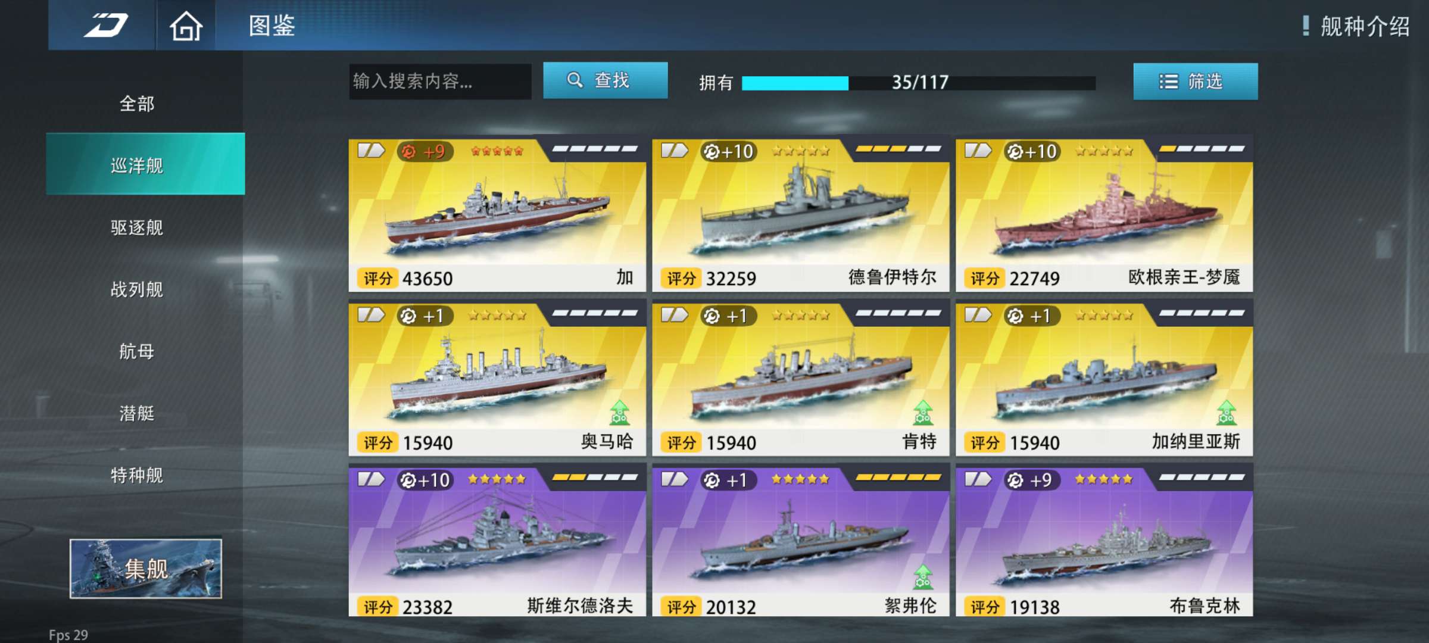Open the 筛选 filter menu
This screenshot has height=643, width=1429.
pos(1196,81)
